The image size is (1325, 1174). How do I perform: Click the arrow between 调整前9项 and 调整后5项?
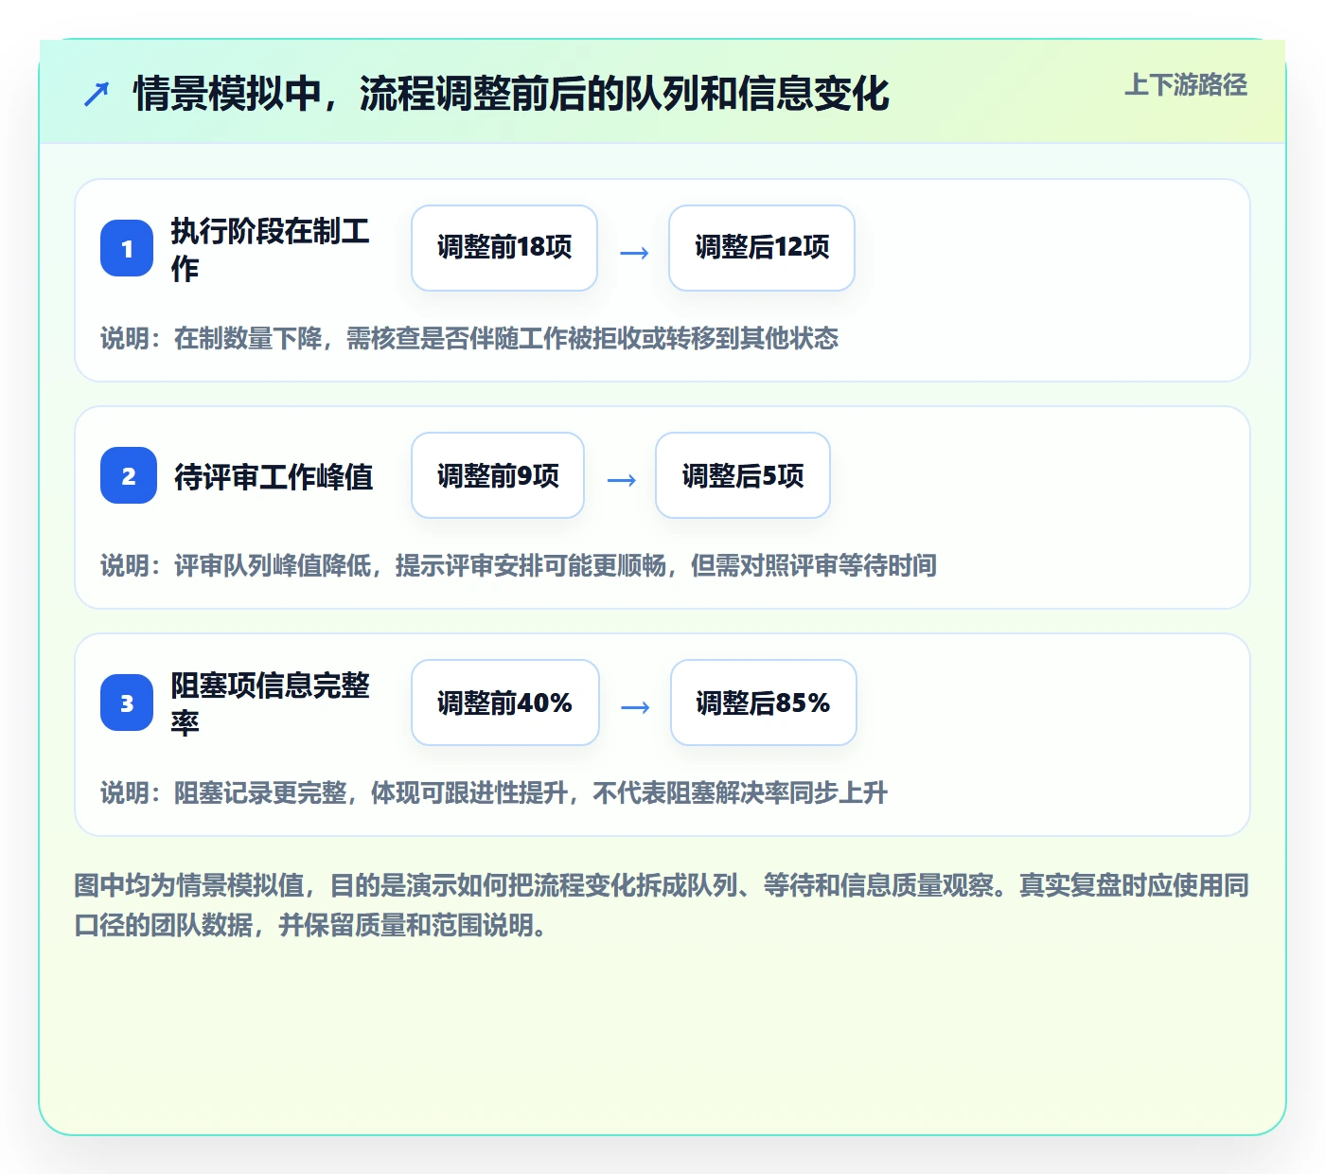(621, 480)
